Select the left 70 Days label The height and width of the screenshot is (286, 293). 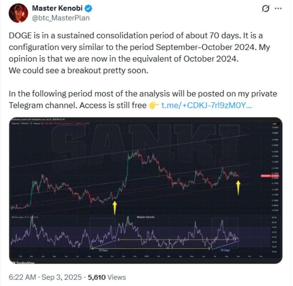pyautogui.click(x=103, y=250)
